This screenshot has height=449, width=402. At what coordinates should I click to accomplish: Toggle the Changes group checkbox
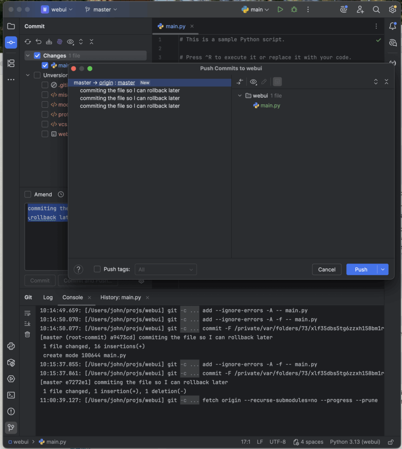37,56
